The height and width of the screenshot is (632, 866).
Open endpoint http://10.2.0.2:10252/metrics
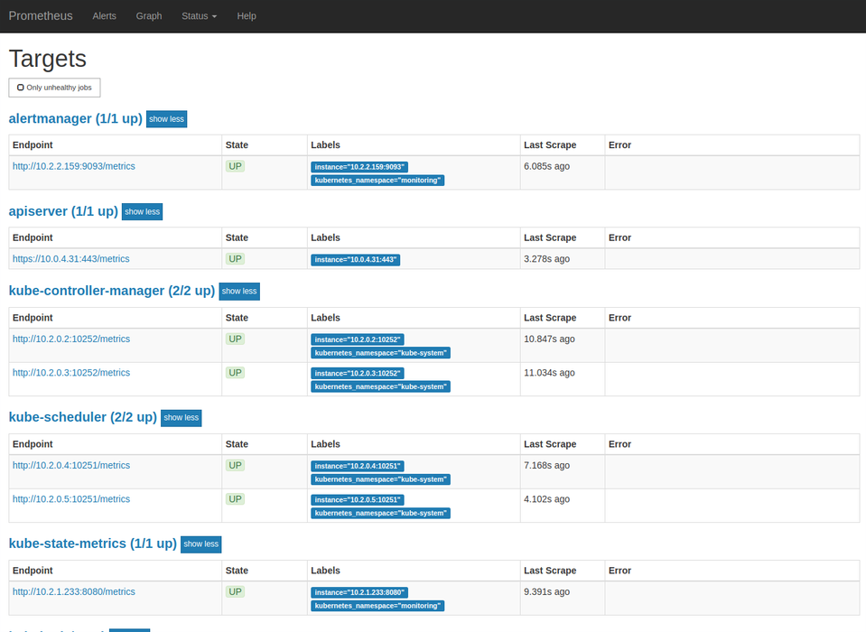[x=71, y=339]
